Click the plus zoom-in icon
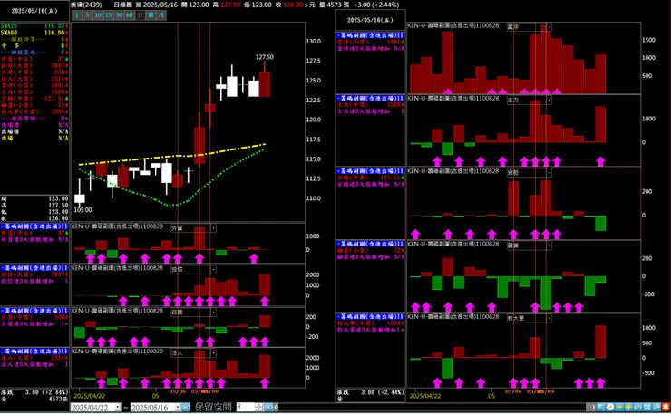 (628, 407)
